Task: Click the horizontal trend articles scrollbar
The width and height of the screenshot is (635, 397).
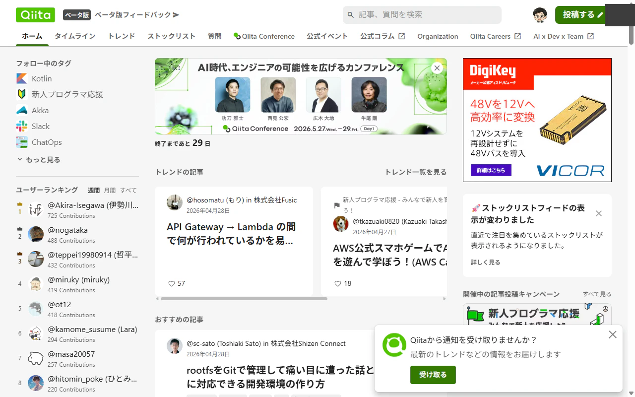Action: click(244, 299)
